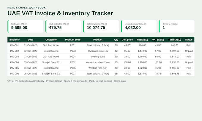Click the Product code column header
Image resolution: width=202 pixels, height=121 pixels.
[x=73, y=40]
